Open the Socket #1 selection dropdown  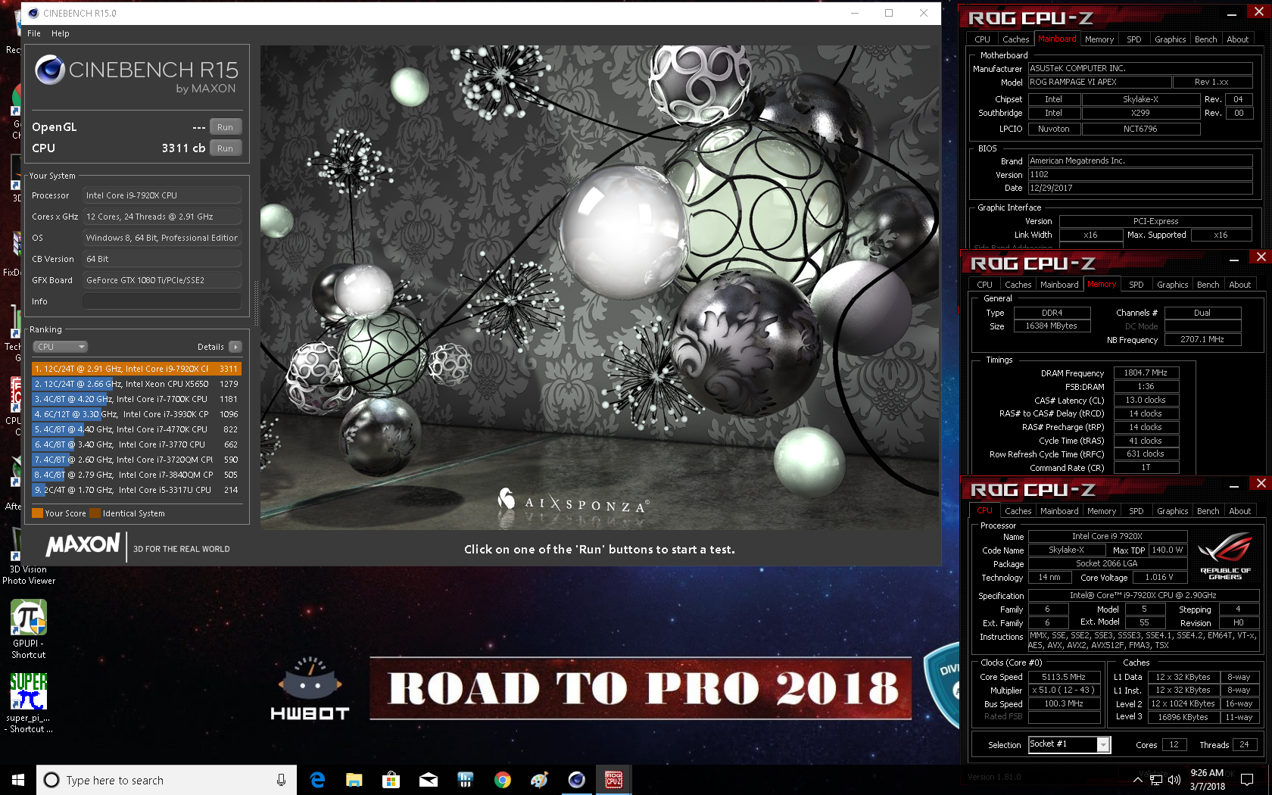pyautogui.click(x=1069, y=744)
